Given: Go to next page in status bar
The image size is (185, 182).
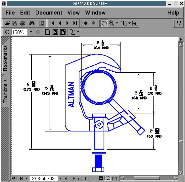Looking at the screenshot, I should tap(61, 179).
